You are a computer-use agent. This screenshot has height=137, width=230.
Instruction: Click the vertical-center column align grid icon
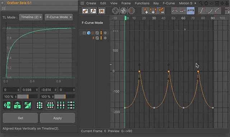pyautogui.click(x=40, y=105)
